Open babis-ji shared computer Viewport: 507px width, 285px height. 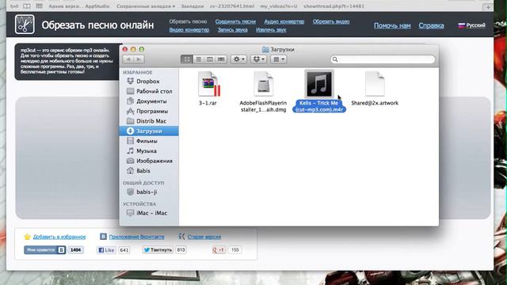(149, 192)
